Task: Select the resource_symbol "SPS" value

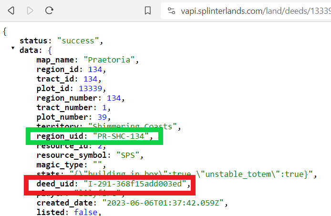Action: tap(128, 155)
